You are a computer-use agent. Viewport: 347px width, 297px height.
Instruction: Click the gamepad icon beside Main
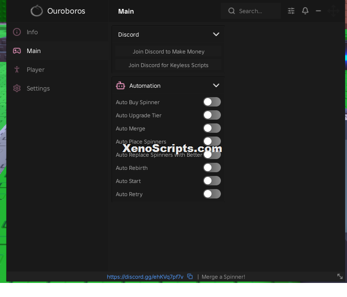point(17,51)
